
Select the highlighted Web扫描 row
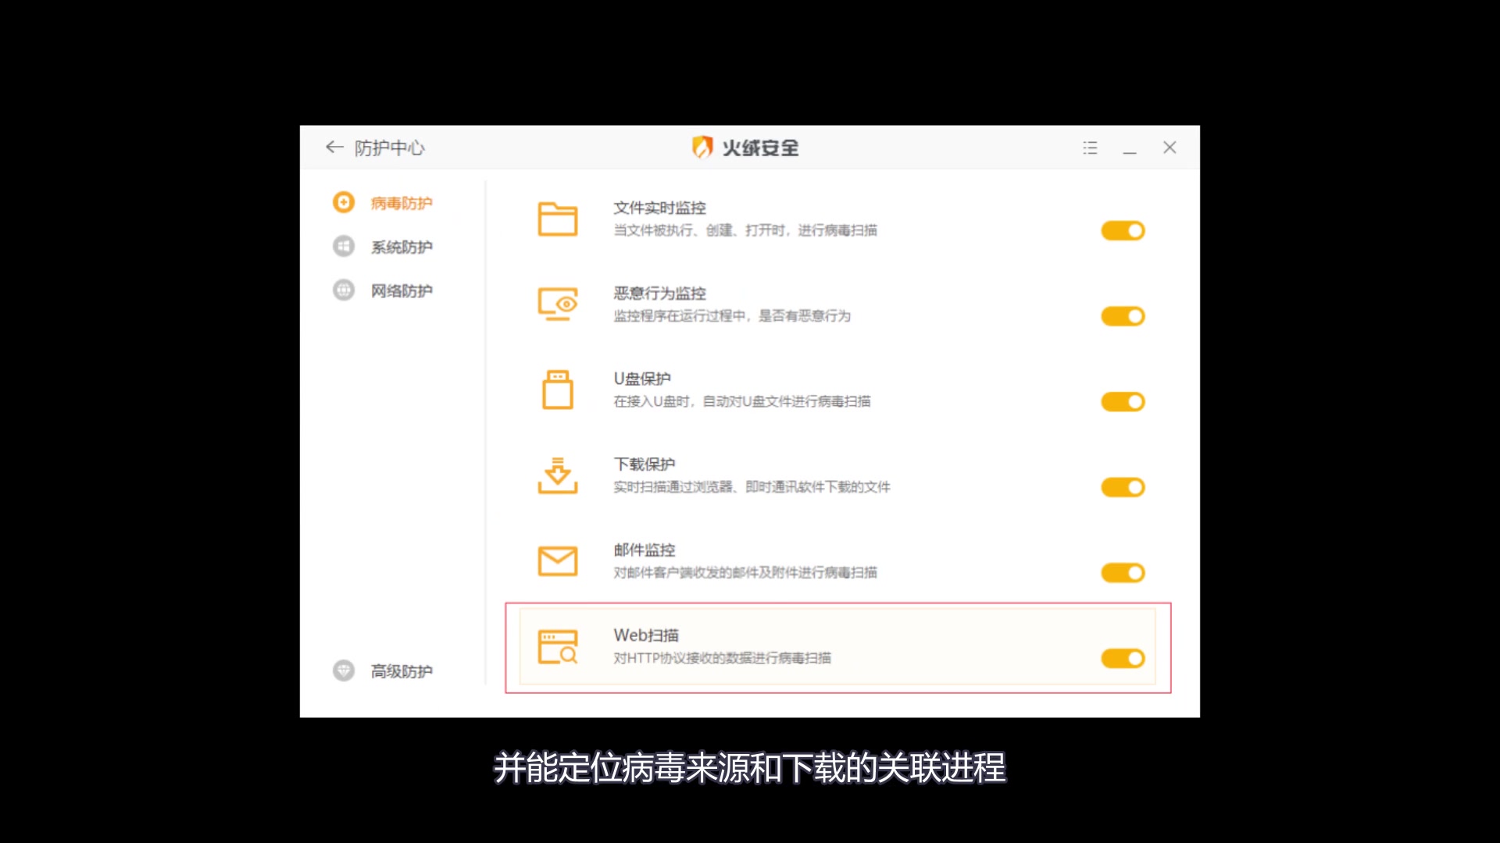[x=836, y=646]
